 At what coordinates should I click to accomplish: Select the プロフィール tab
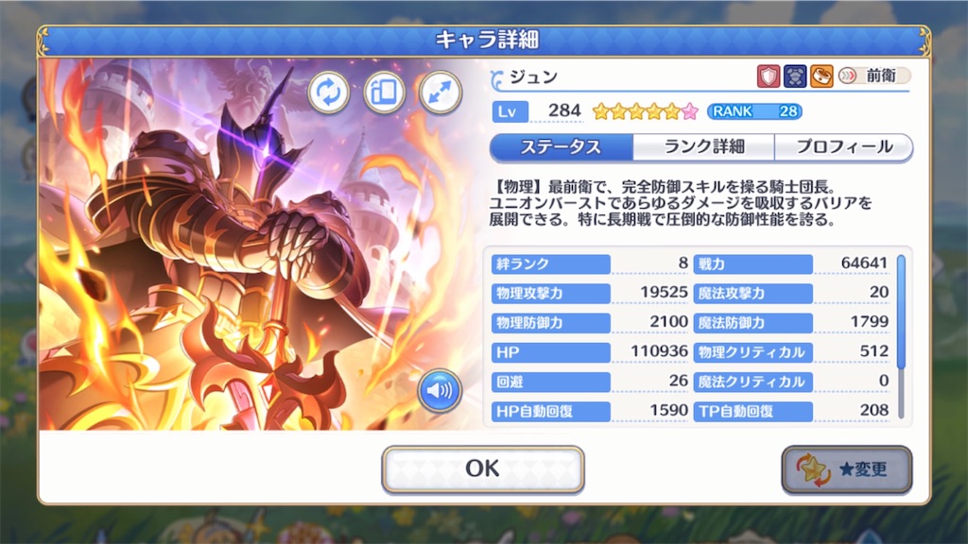(844, 147)
